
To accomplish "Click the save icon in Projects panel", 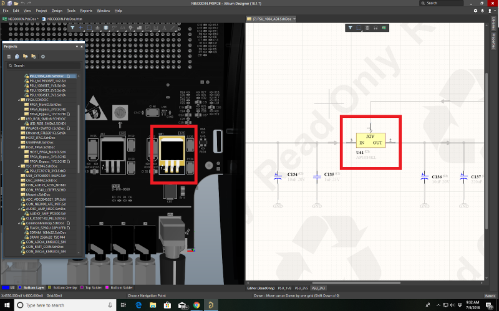I will pos(9,56).
